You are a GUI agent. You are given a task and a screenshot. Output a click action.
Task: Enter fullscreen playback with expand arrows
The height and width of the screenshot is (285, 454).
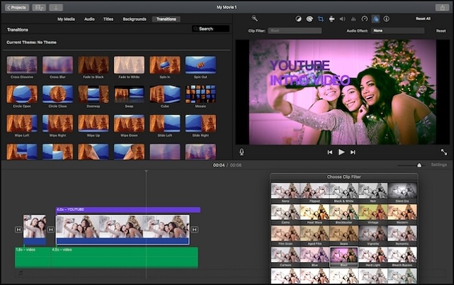tap(444, 152)
